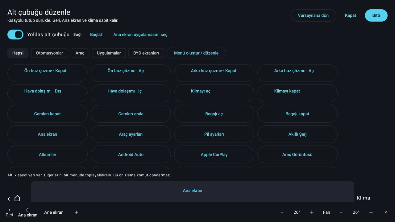This screenshot has height=222, width=395.
Task: Decrease the temperature left of the Fan label
Action: click(282, 212)
